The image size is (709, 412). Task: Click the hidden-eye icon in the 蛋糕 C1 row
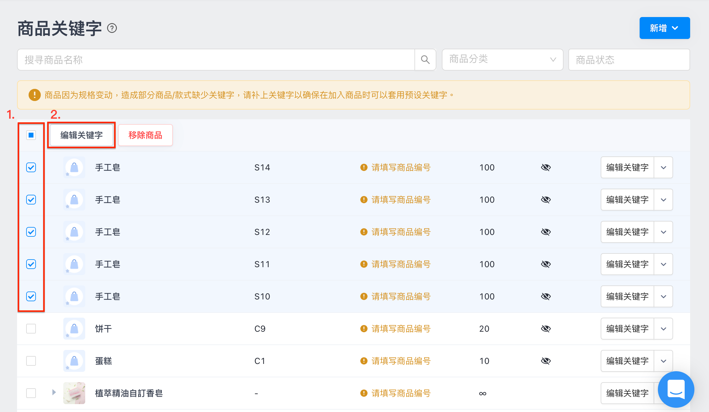point(546,361)
